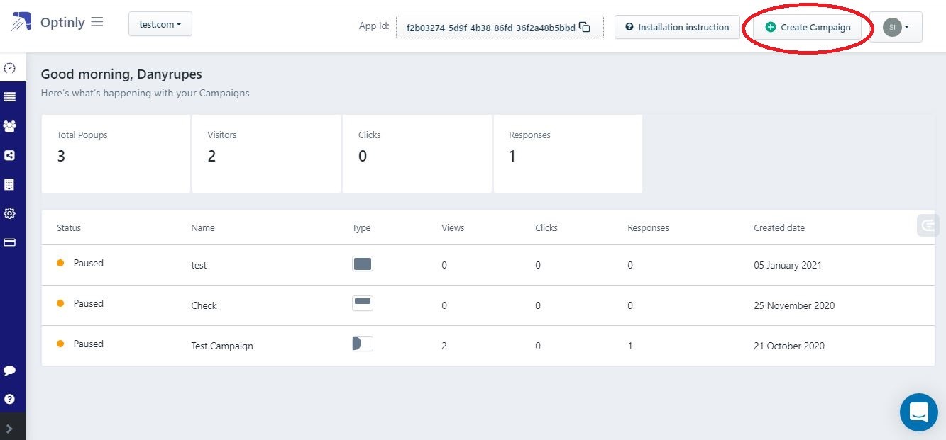Copy the App Id using copy icon
This screenshot has width=946, height=440.
(585, 27)
